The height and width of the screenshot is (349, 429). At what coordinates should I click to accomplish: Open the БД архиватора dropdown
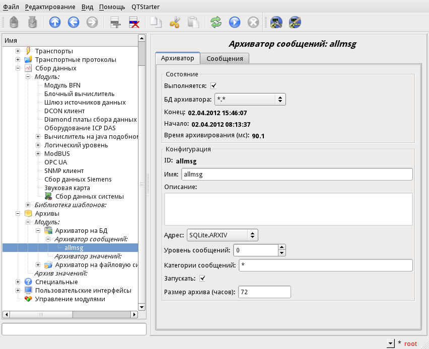[250, 99]
